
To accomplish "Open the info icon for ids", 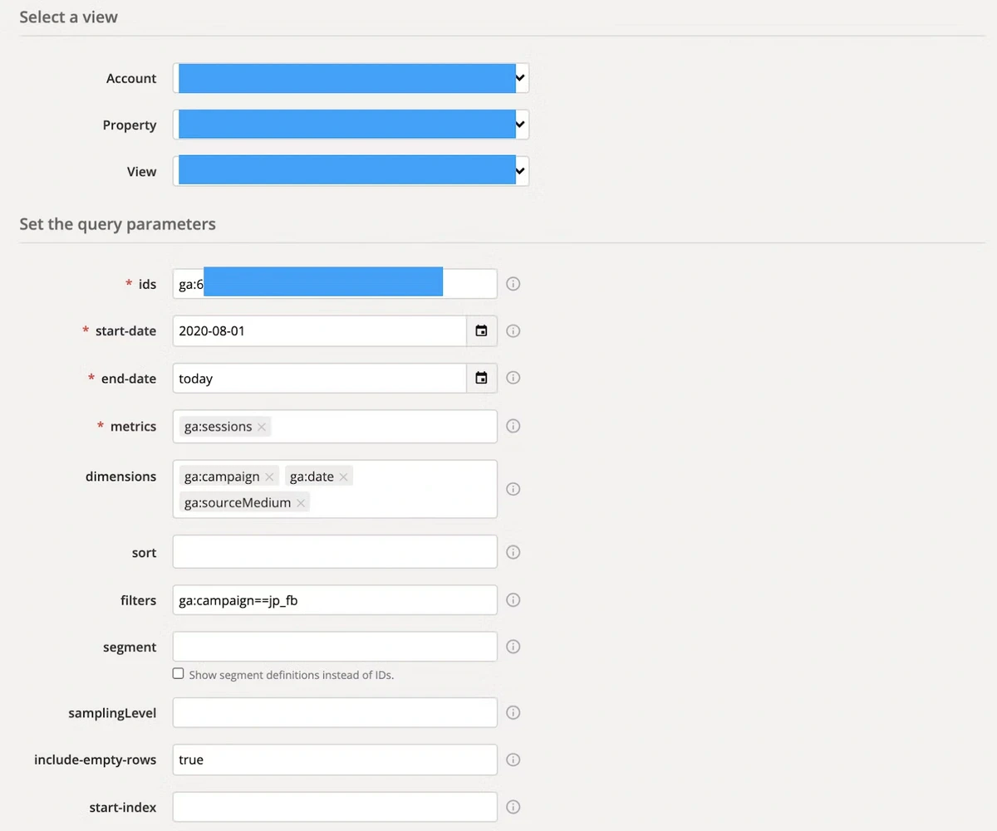I will coord(513,284).
